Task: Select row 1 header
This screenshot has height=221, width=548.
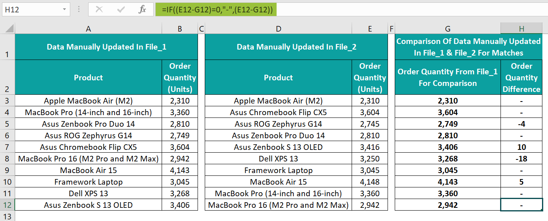Action: pos(8,47)
